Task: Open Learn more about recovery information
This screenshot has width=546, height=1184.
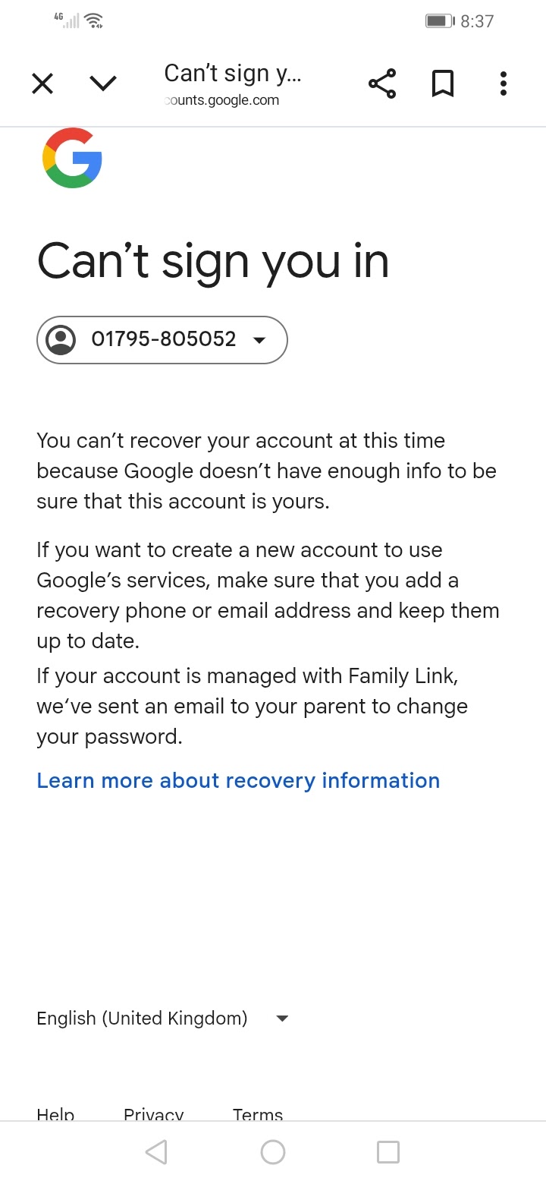Action: tap(238, 780)
